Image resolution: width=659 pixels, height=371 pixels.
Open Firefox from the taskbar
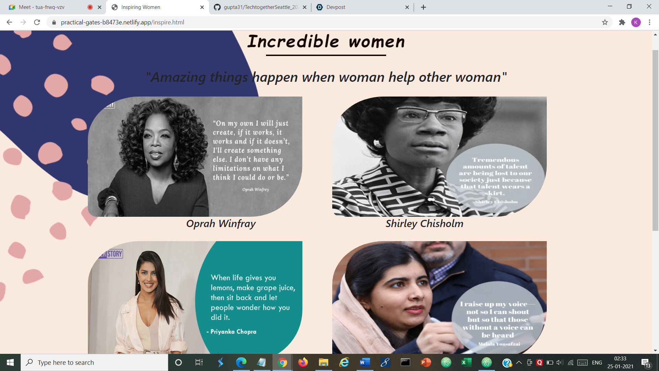[x=303, y=362]
